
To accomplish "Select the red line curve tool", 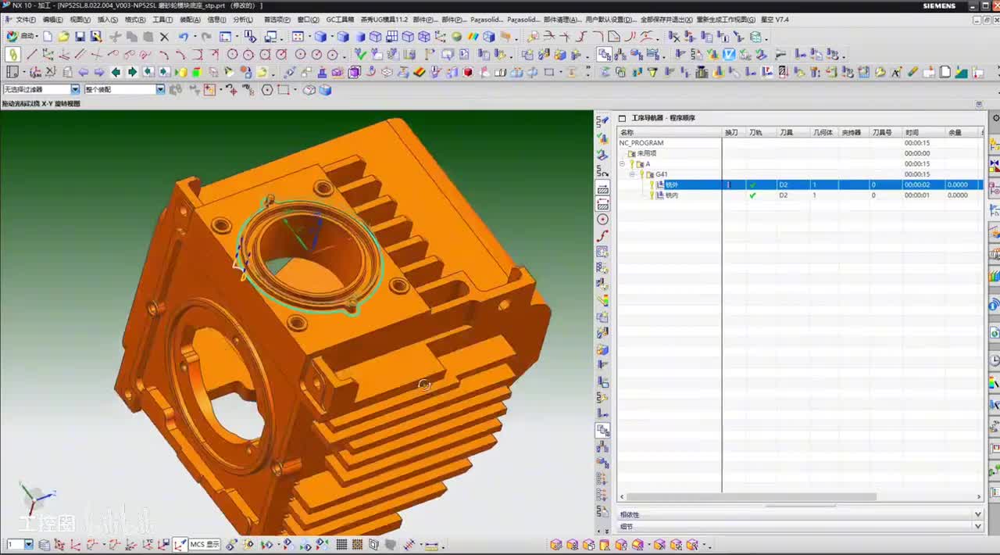I will point(31,55).
